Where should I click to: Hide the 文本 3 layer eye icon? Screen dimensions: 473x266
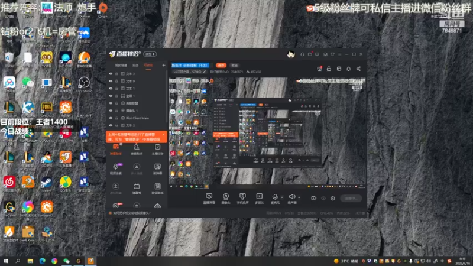tap(111, 73)
